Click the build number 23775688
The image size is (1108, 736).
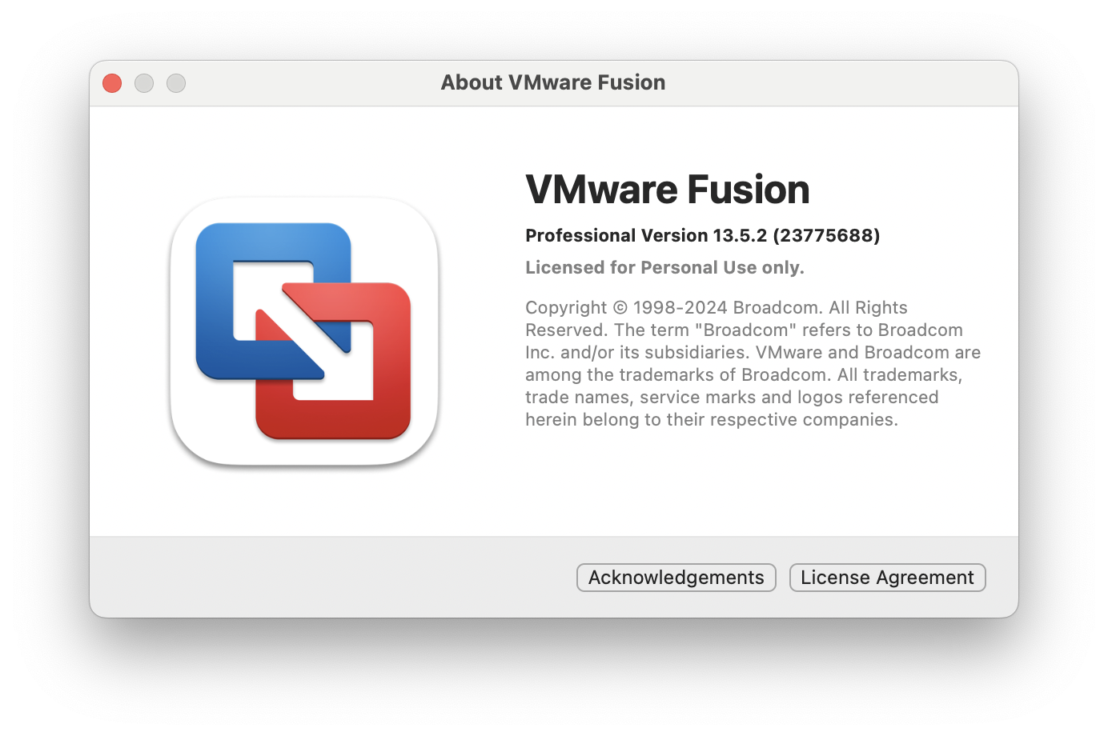coord(826,235)
